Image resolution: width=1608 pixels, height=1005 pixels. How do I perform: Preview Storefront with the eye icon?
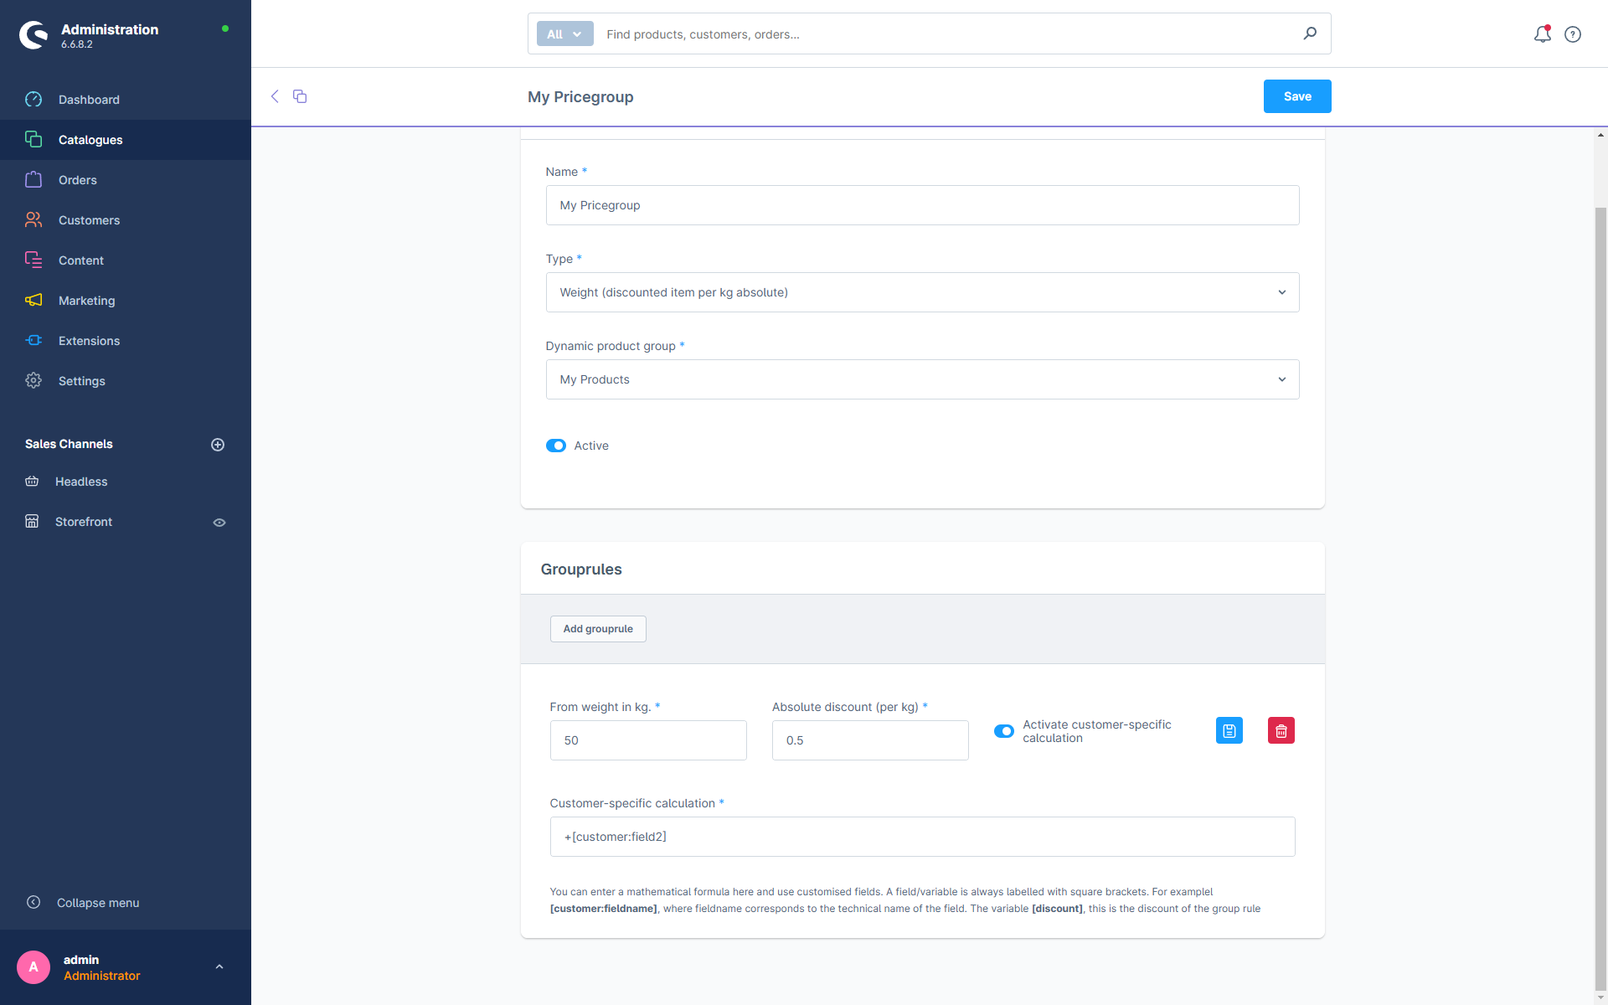[219, 522]
